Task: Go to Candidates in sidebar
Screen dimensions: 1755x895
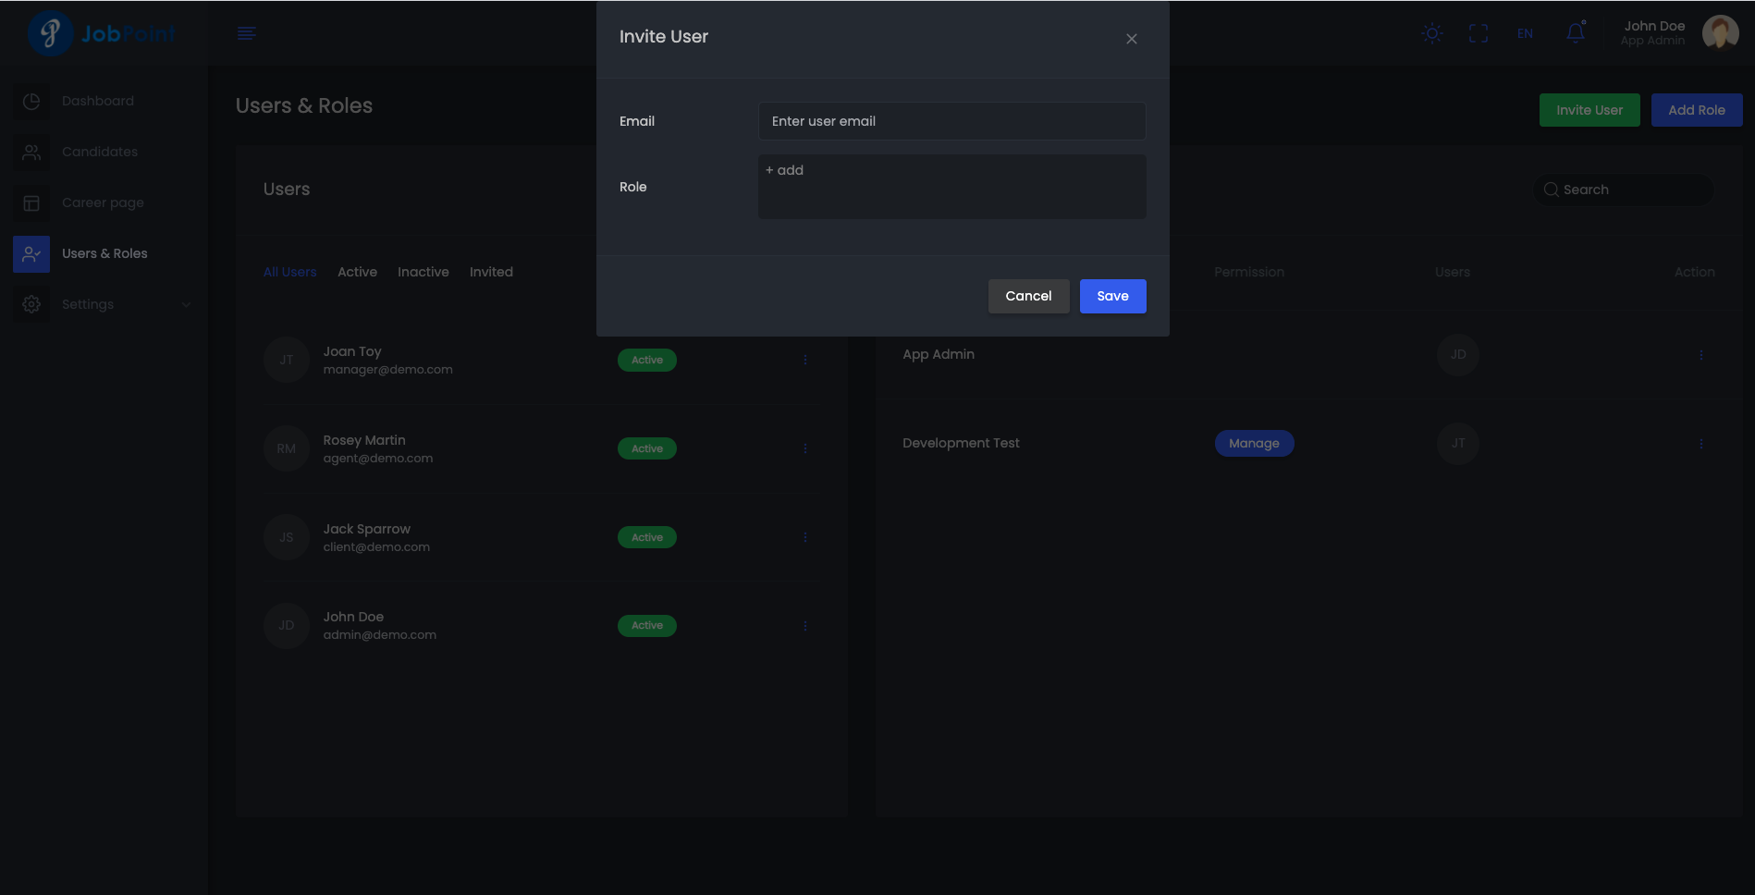Action: 99,152
